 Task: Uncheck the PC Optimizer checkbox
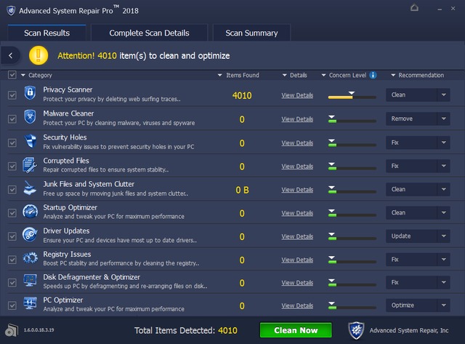[12, 305]
